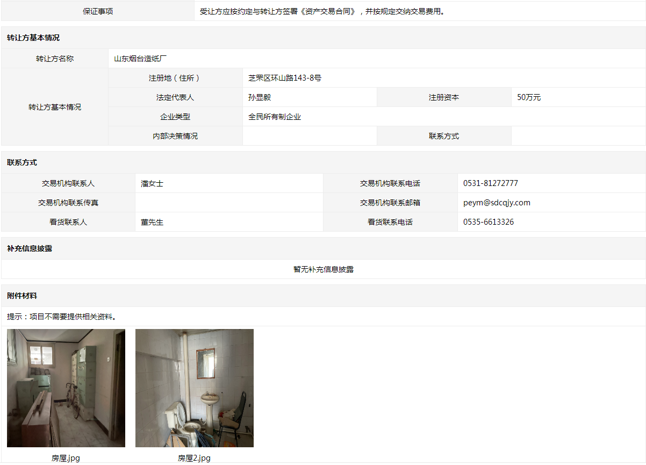646x465 pixels.
Task: Click the 交易机构联系邮箱 label
Action: [390, 203]
